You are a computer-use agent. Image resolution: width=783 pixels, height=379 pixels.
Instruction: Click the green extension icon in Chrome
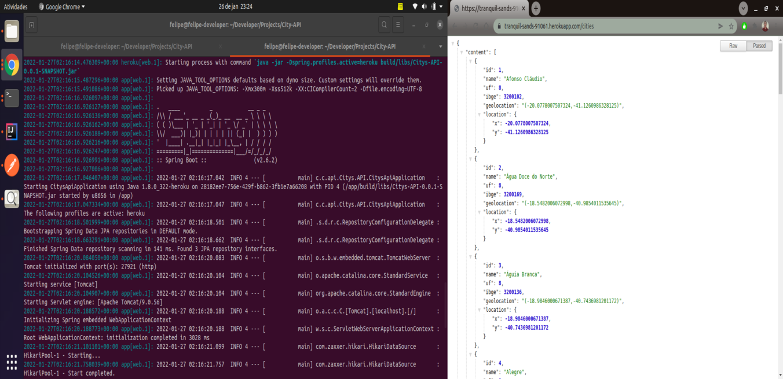pos(744,26)
